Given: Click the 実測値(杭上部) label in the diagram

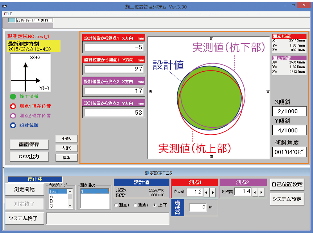Looking at the screenshot, I should click(195, 148).
